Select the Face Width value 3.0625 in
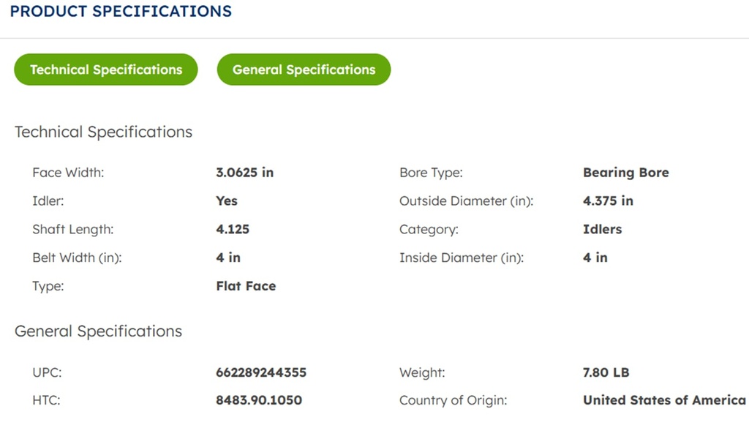Viewport: 749px width, 428px height. tap(244, 173)
